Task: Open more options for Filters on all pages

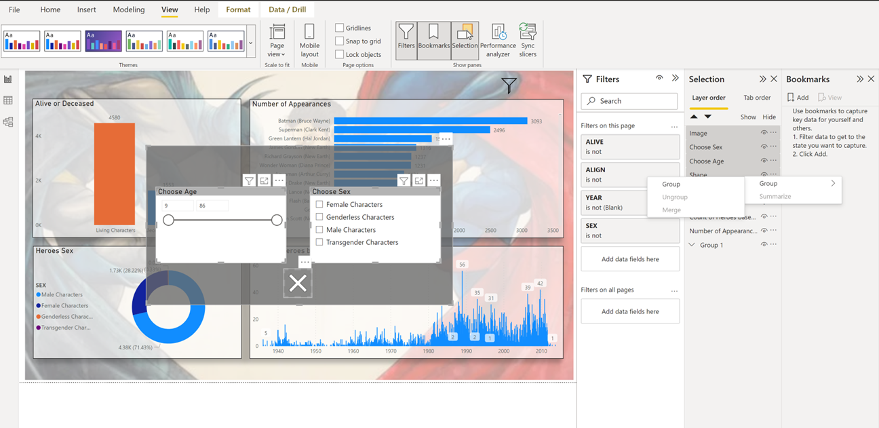Action: click(x=674, y=290)
